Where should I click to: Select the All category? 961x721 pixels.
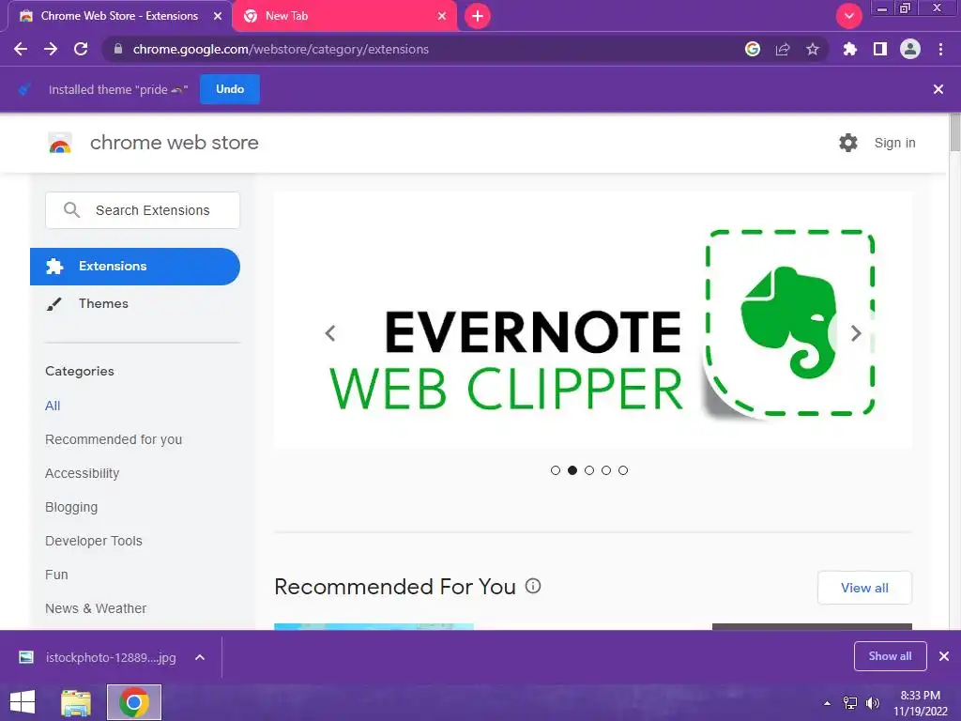tap(53, 406)
